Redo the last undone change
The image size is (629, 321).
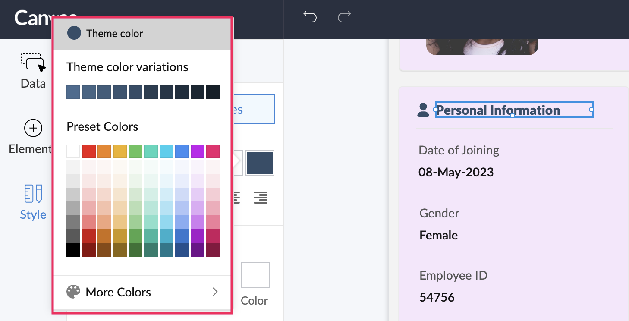click(344, 17)
